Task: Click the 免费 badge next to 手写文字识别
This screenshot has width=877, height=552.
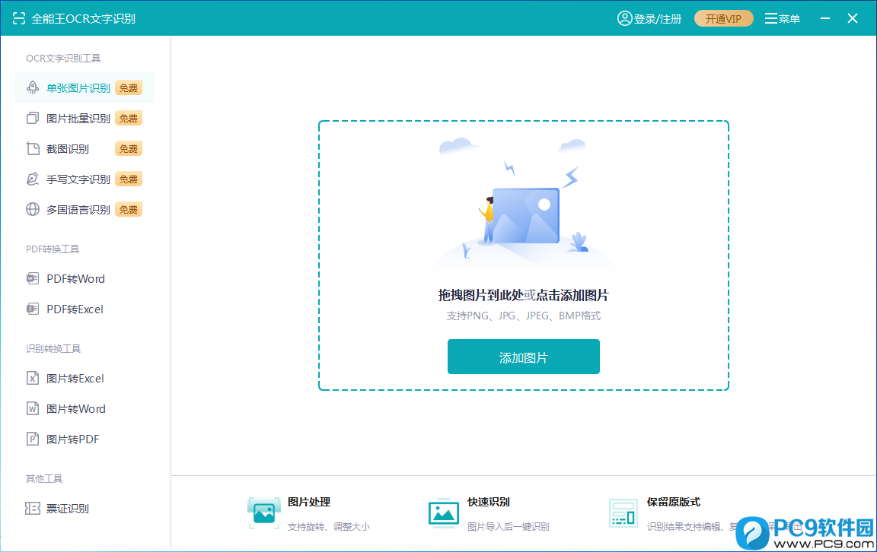Action: pyautogui.click(x=128, y=179)
